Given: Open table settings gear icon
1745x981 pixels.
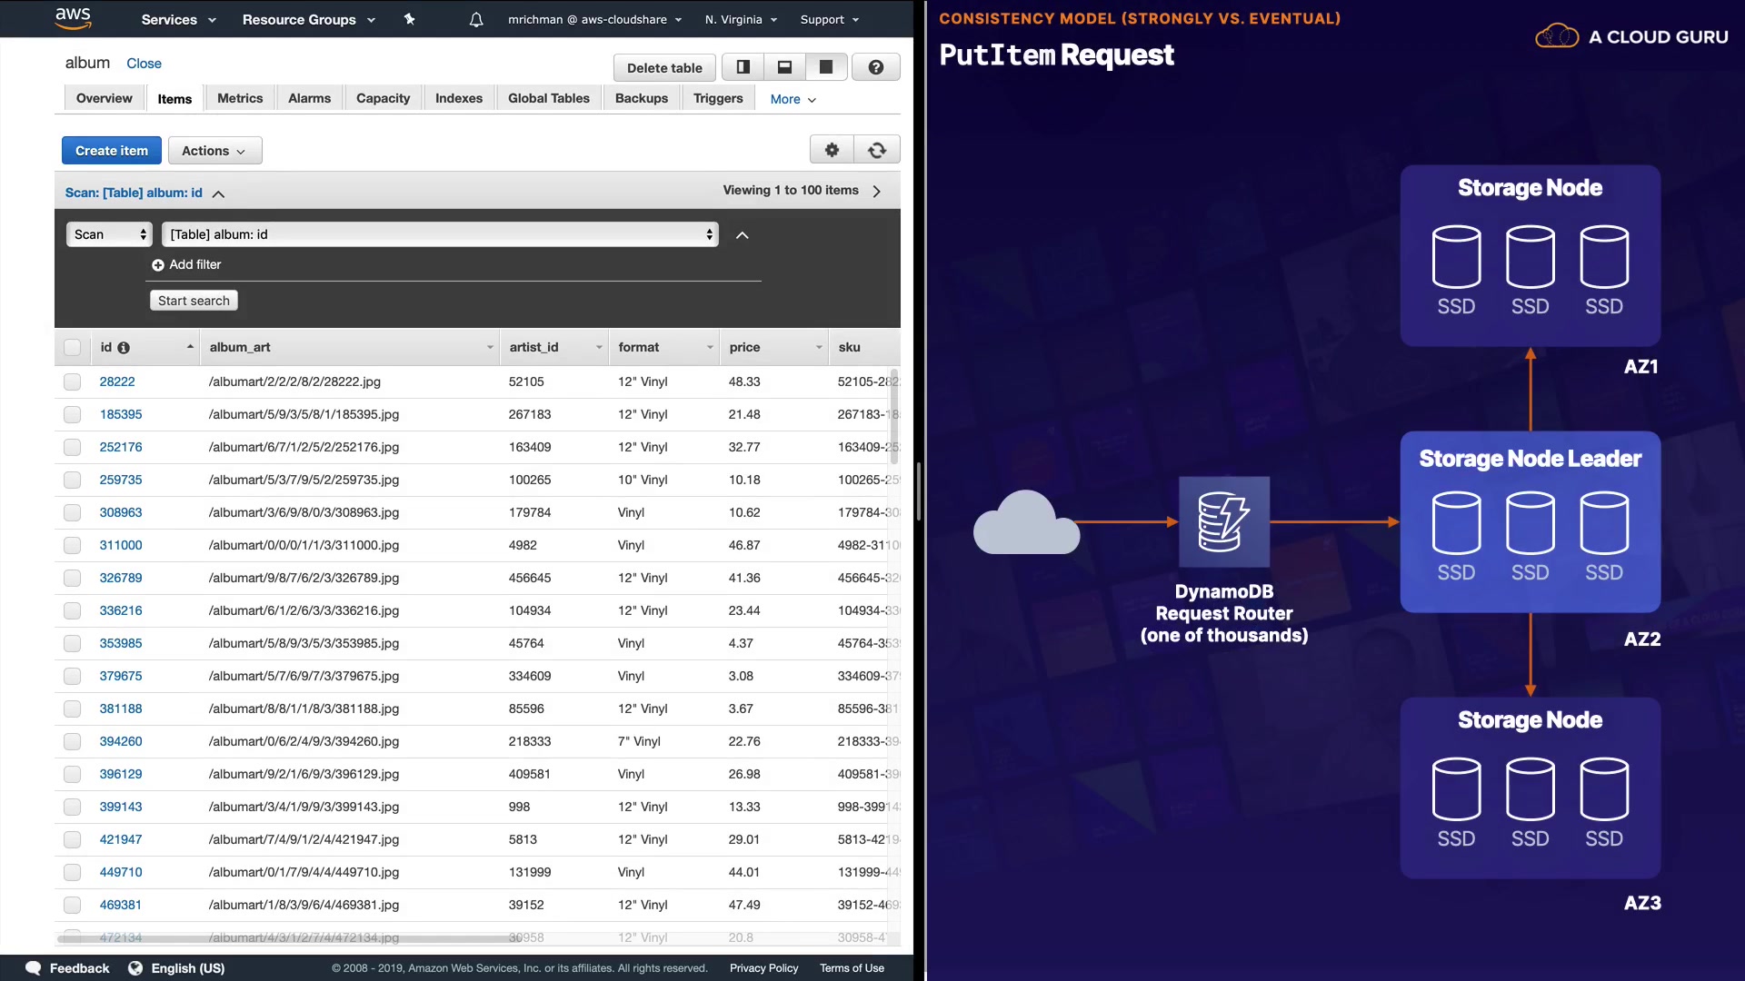Looking at the screenshot, I should point(832,150).
